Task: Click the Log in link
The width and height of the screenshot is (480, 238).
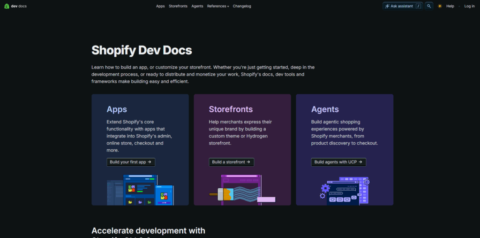Action: [469, 6]
